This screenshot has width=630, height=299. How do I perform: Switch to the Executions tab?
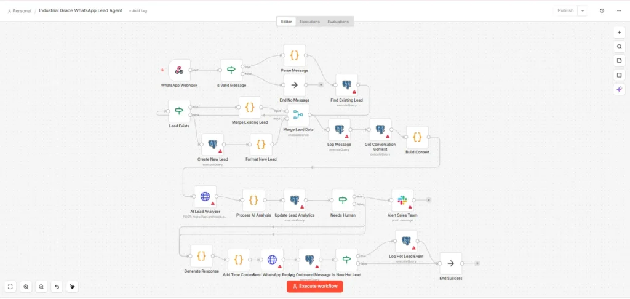[309, 22]
